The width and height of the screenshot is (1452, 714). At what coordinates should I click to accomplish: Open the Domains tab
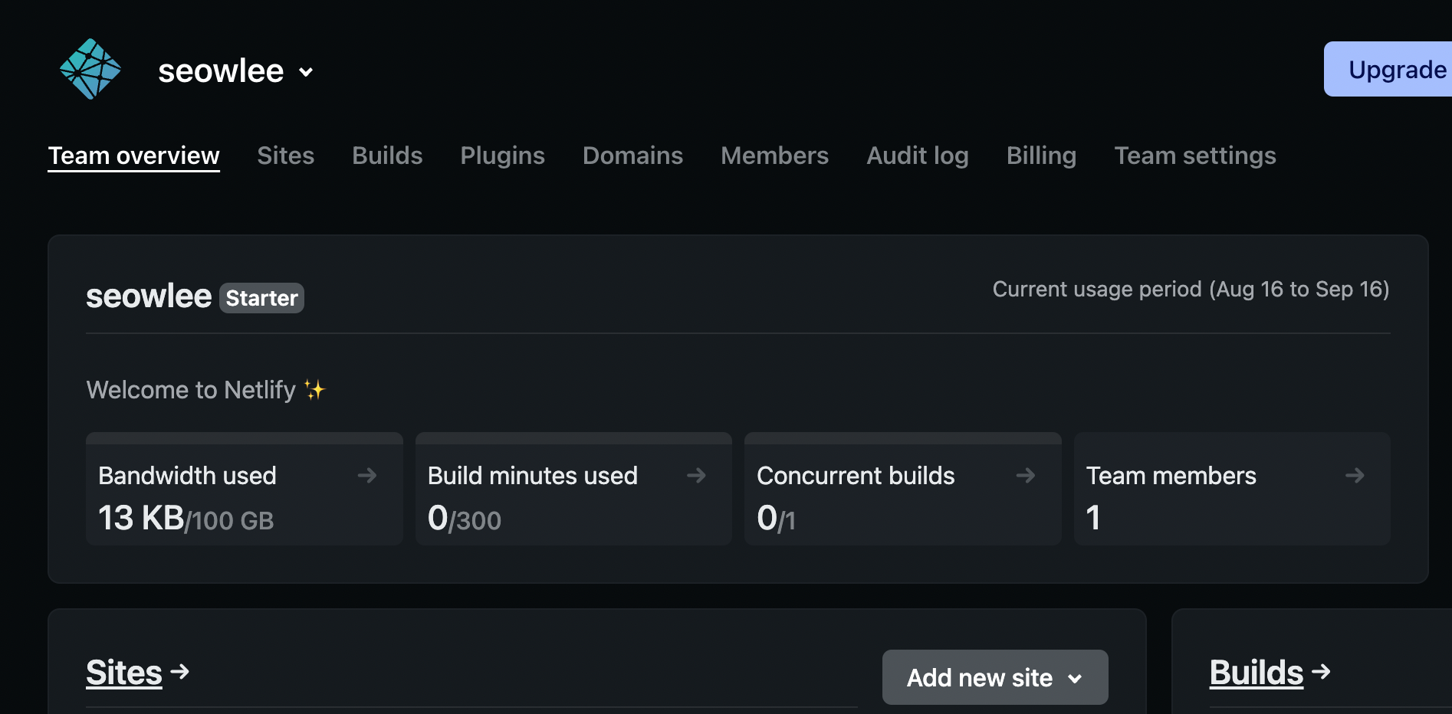632,156
